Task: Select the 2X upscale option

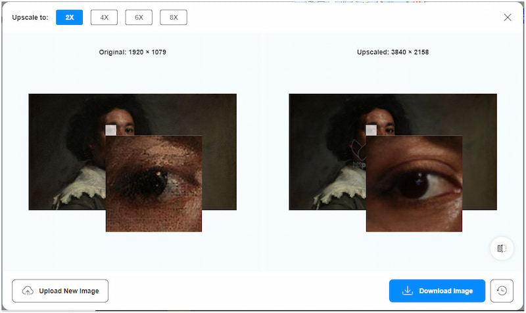Action: [70, 18]
